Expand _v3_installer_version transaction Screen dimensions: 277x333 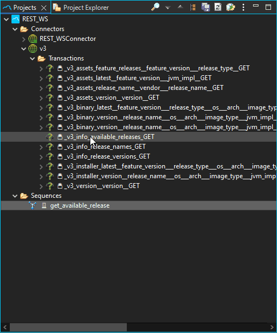tap(41, 177)
